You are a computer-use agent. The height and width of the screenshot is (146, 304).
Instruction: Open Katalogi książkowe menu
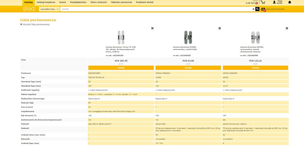(x=46, y=2)
